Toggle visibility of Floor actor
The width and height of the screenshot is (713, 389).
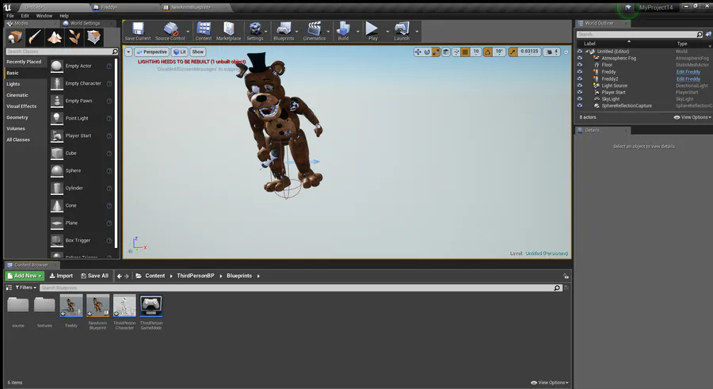click(x=579, y=65)
